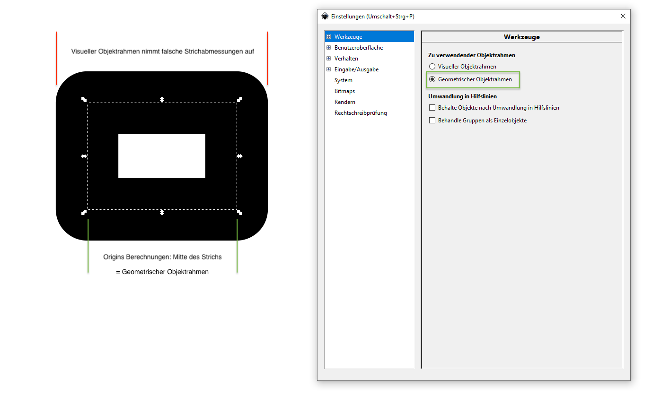Click the top-center vertical resize handle
This screenshot has height=396, width=652.
pos(162,99)
